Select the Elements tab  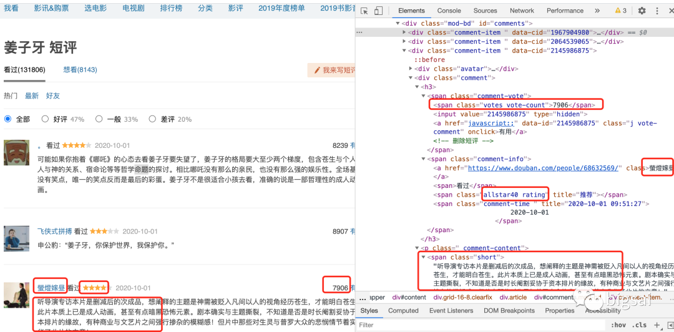411,11
